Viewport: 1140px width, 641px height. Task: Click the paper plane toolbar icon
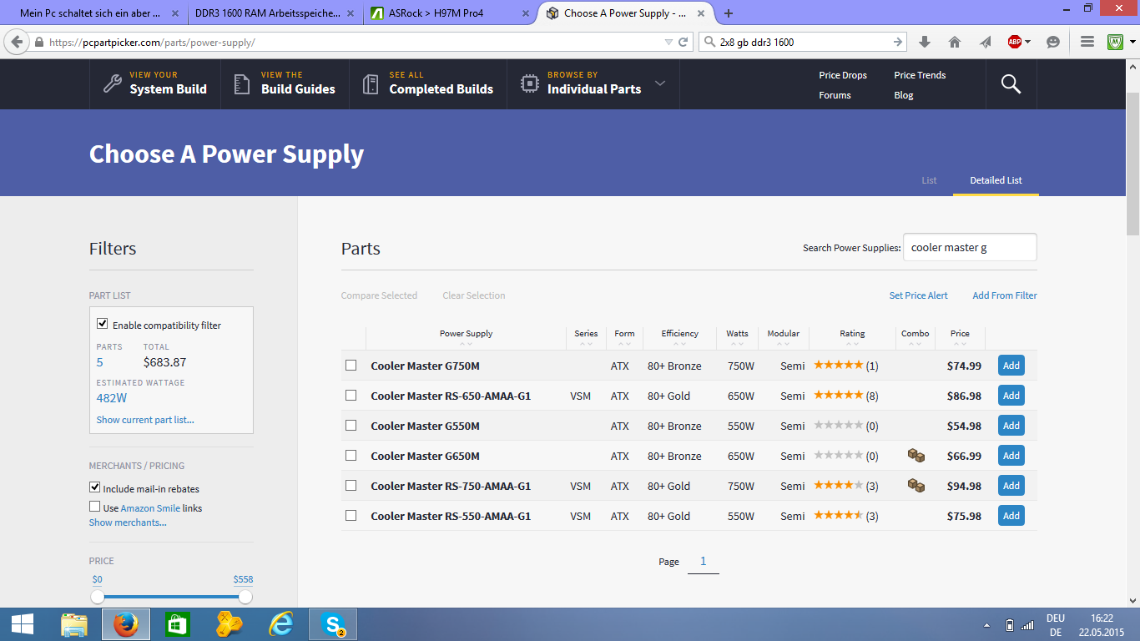986,42
